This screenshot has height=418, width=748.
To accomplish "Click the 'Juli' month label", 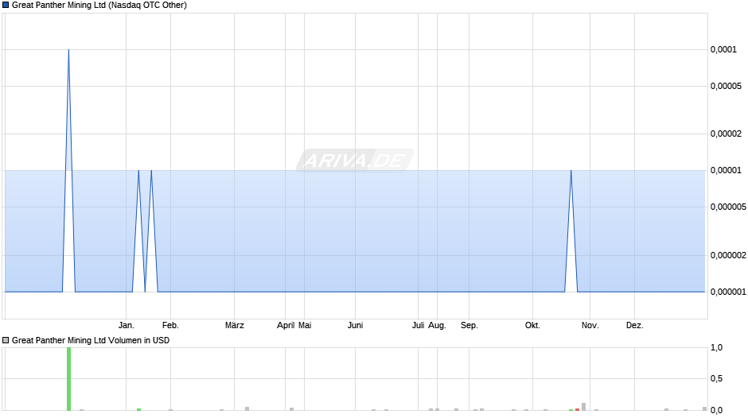I will click(x=418, y=326).
